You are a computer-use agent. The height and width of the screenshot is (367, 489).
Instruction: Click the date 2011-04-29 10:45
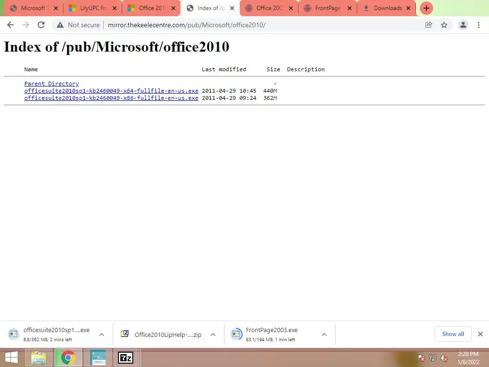click(229, 91)
